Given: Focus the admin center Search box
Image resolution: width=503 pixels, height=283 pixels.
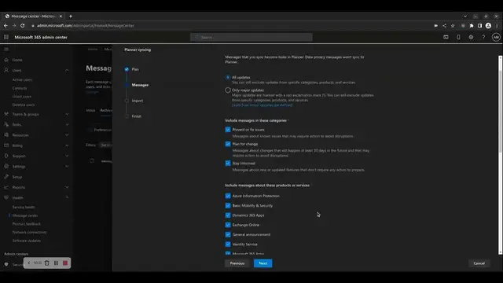Looking at the screenshot, I should pos(251,37).
